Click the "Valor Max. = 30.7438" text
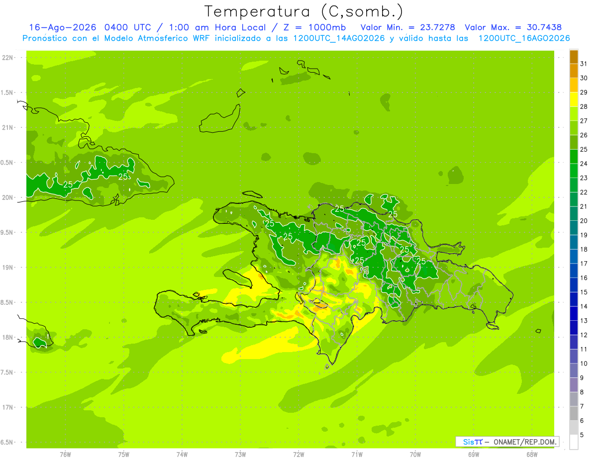597x461 pixels. pyautogui.click(x=513, y=27)
